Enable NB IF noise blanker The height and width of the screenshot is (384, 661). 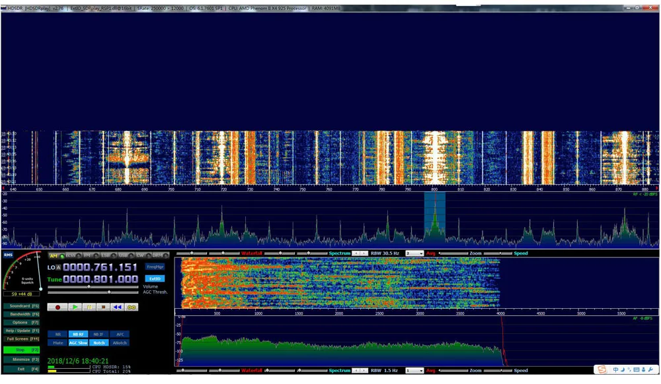click(x=98, y=335)
